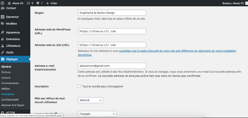Click Bonjour, Alexia Clr account link
Image resolution: width=248 pixels, height=118 pixels.
(233, 3)
